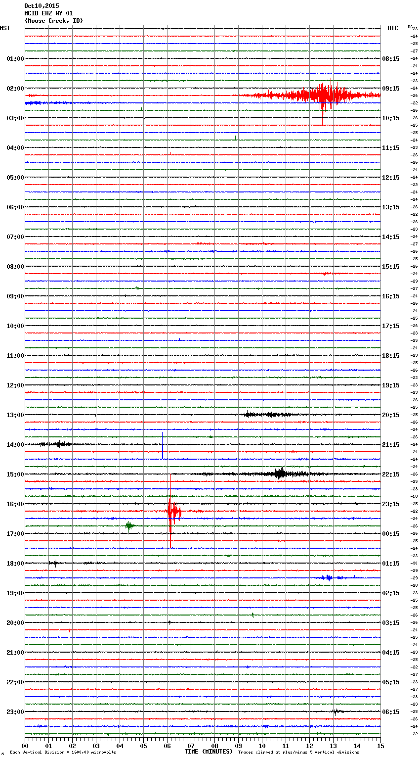The image size is (420, 759).
Task: Click the UTC time label "11:15"
Action: [x=391, y=147]
